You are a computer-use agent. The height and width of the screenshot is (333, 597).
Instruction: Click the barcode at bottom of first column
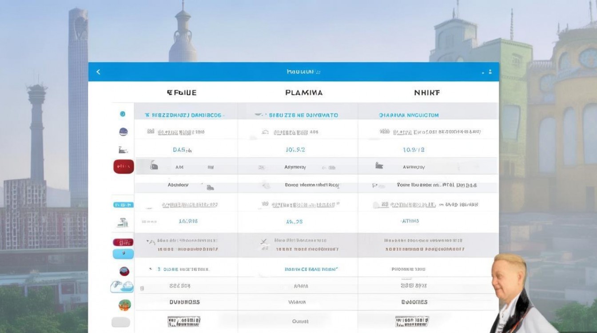click(184, 321)
